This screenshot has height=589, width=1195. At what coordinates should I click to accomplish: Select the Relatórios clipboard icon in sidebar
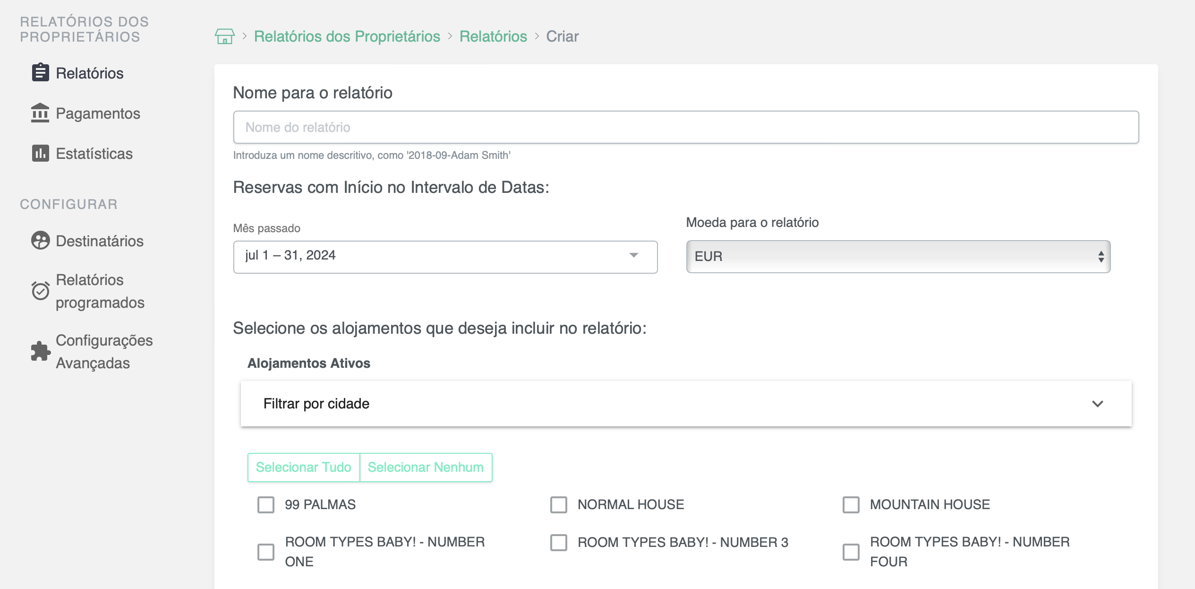point(40,73)
